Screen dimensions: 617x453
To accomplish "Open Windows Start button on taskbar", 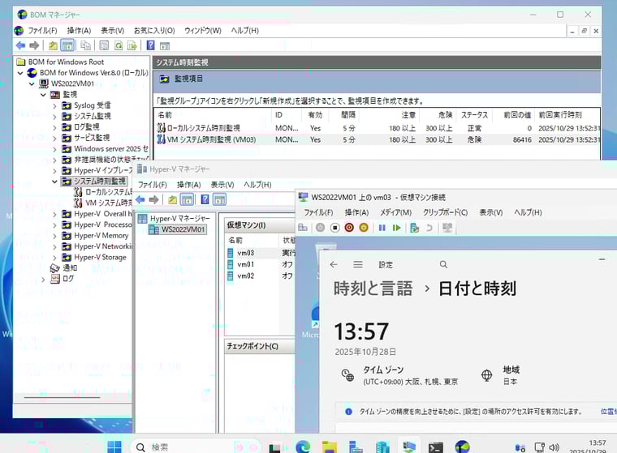I will point(114,447).
